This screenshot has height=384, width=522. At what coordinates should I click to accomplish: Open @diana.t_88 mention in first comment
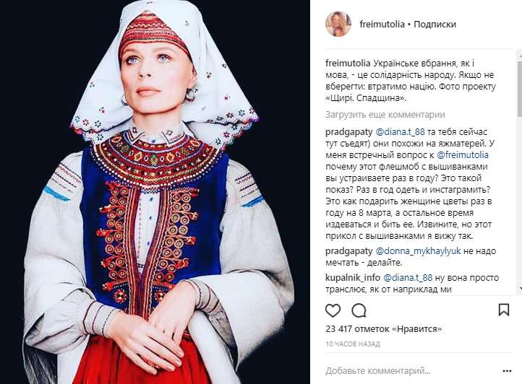[x=400, y=131]
